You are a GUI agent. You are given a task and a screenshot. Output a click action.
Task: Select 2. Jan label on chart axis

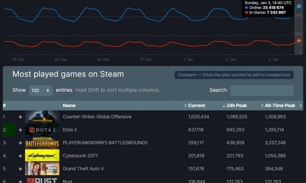coord(231,59)
